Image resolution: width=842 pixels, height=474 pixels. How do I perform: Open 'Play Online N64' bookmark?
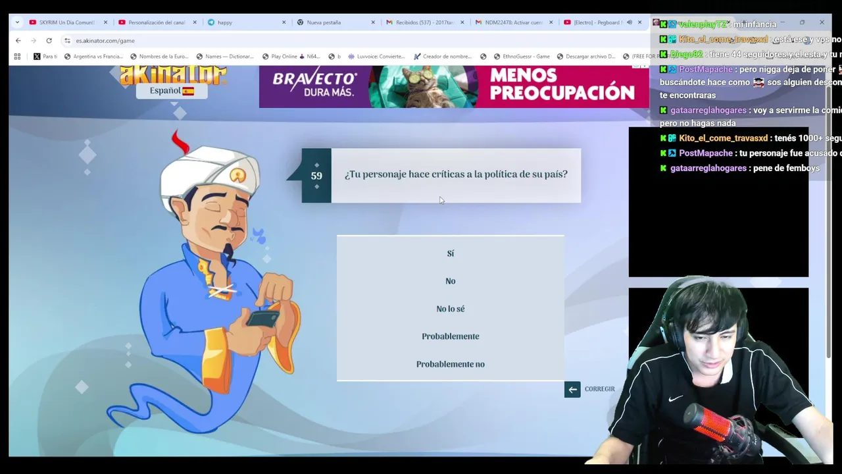(x=290, y=57)
